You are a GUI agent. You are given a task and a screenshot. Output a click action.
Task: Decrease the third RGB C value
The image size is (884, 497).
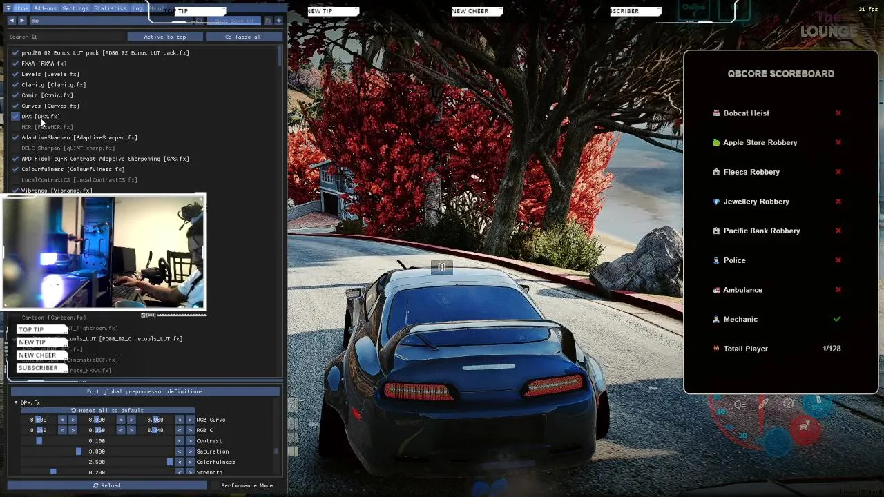[x=180, y=430]
